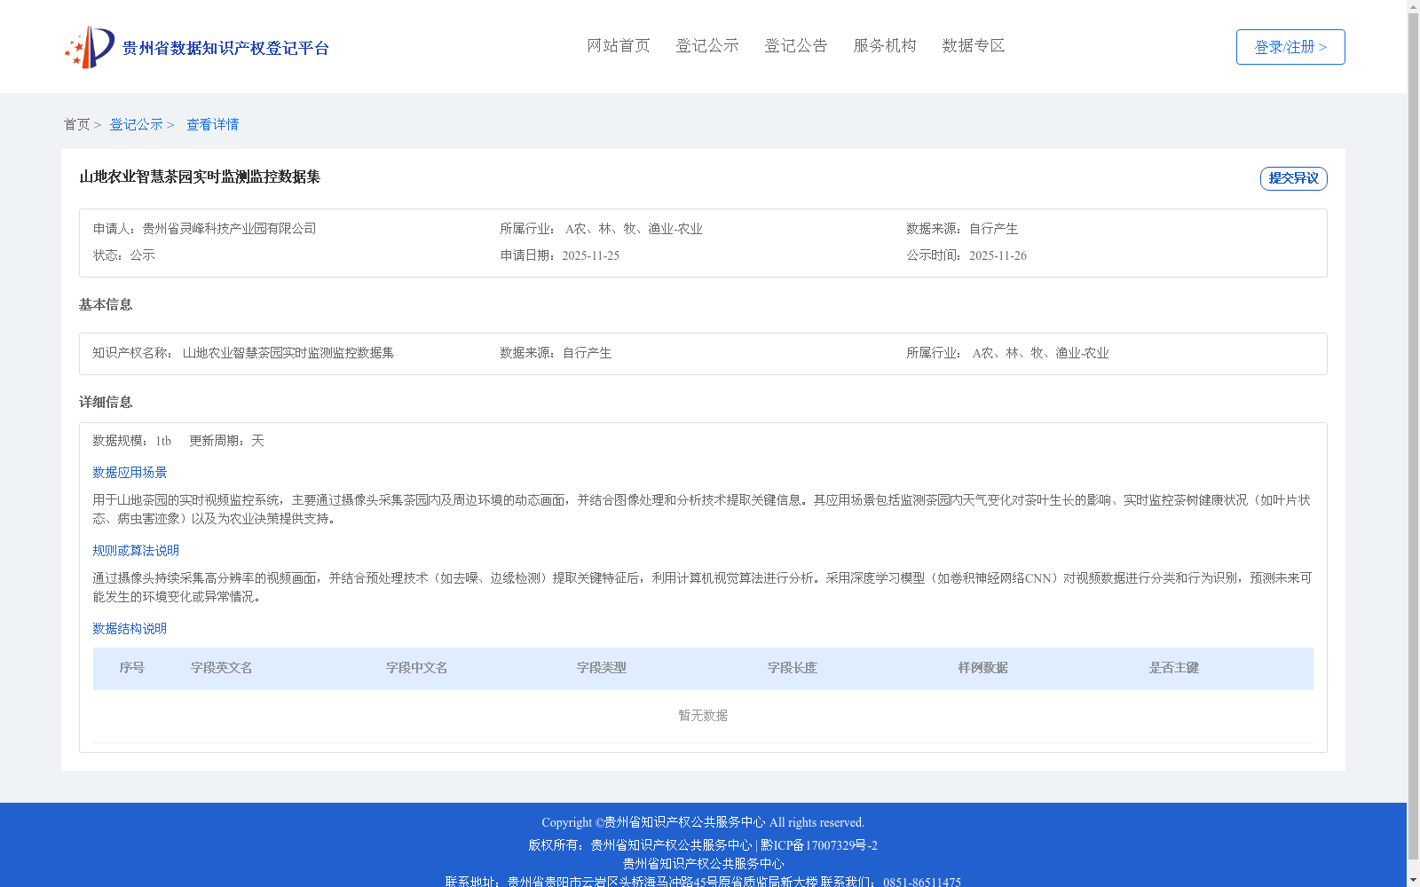
Task: Click the 序号 column header
Action: pyautogui.click(x=132, y=668)
